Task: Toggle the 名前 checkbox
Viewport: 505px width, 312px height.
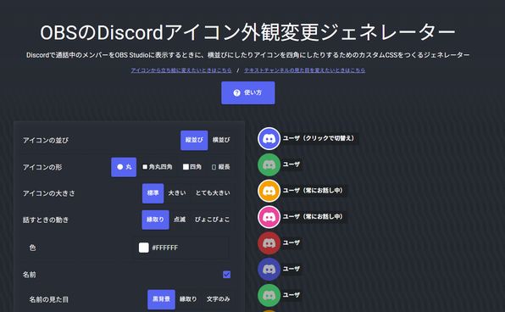Action: click(x=227, y=275)
